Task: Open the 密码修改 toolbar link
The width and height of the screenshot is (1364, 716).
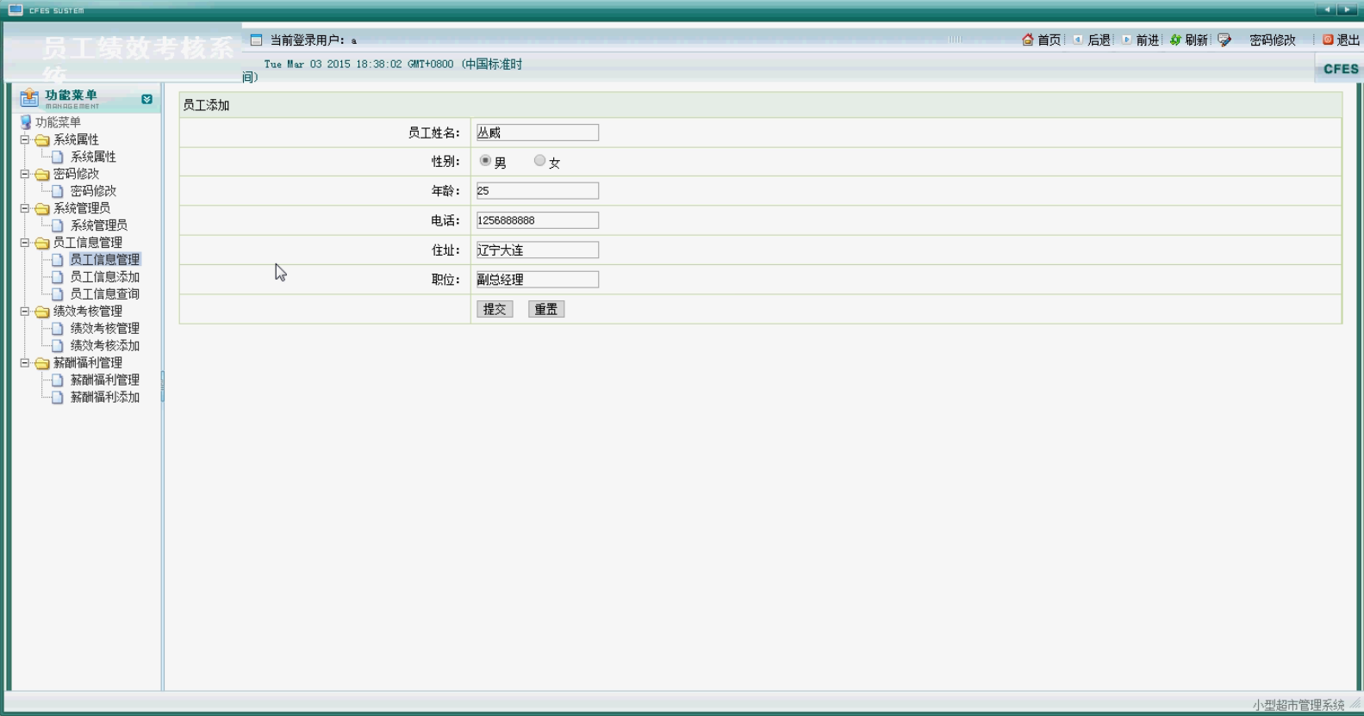Action: 1272,40
